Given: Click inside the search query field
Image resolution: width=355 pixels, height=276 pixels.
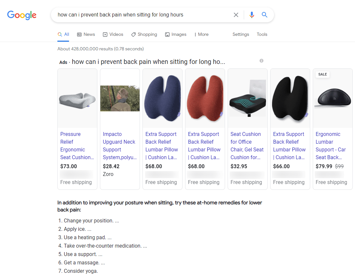Looking at the screenshot, I should 142,15.
